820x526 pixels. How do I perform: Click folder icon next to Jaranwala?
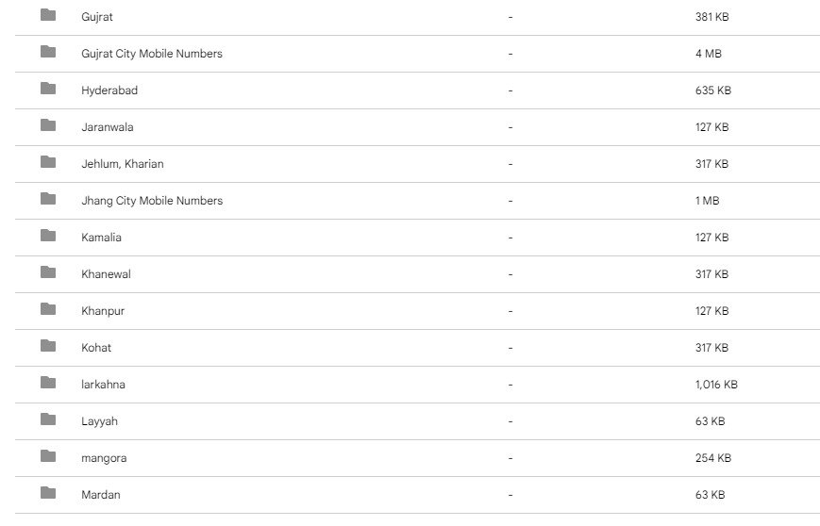coord(48,125)
